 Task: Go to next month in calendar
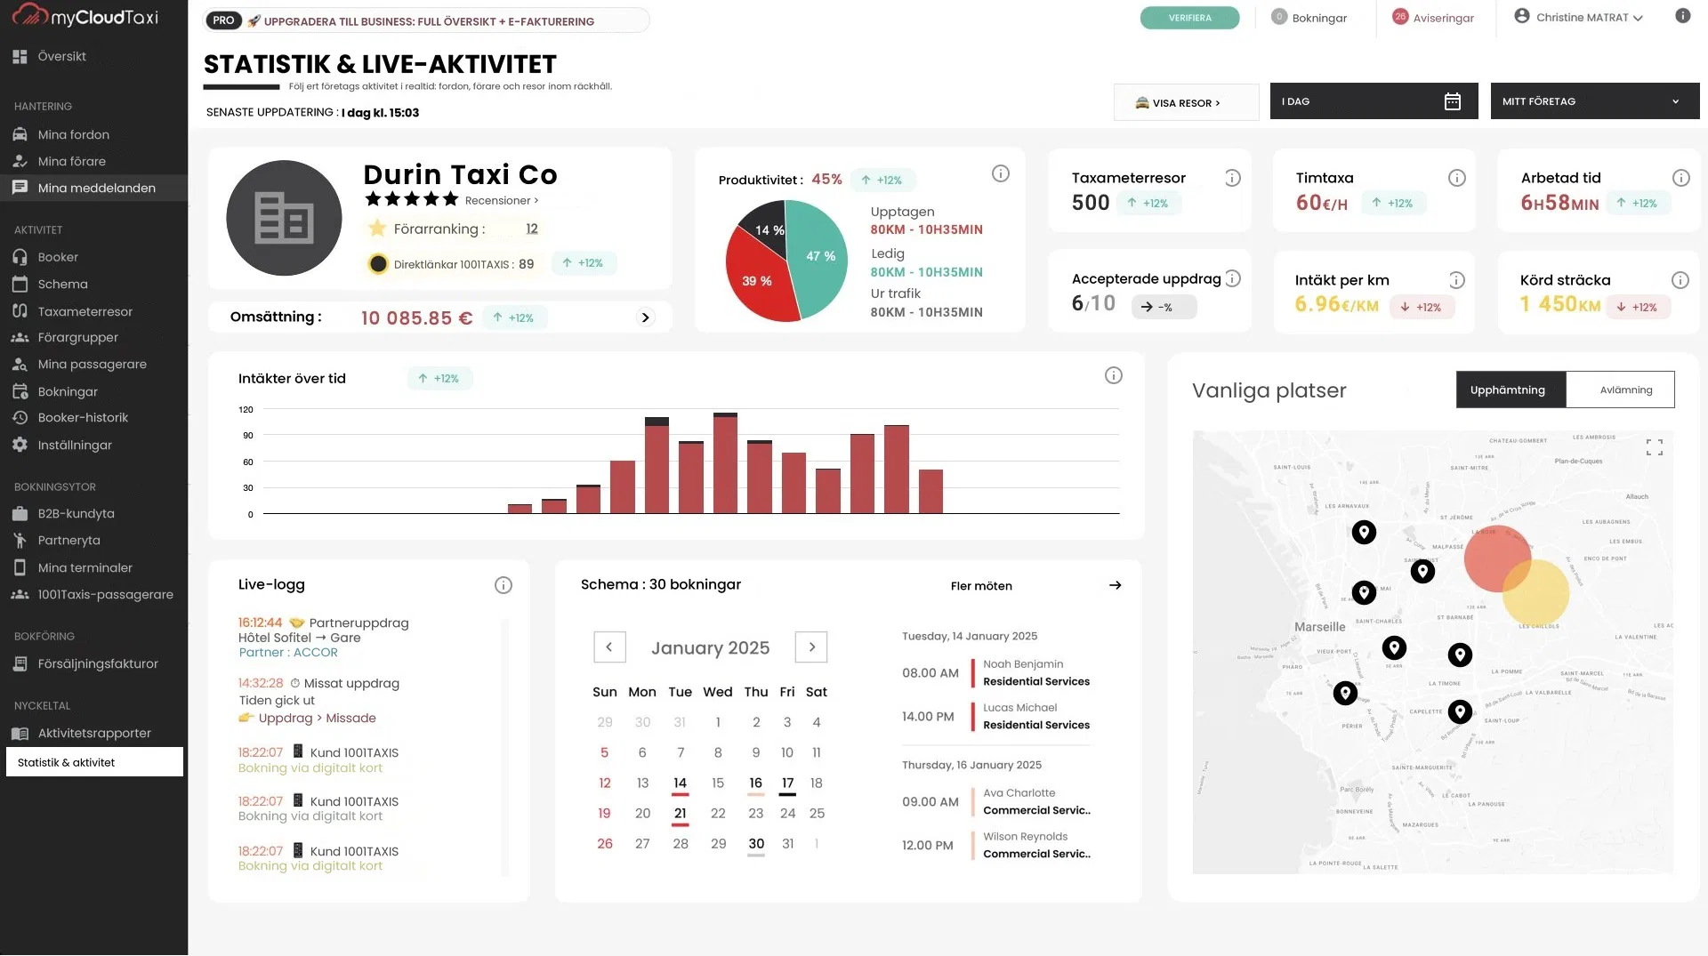point(811,647)
